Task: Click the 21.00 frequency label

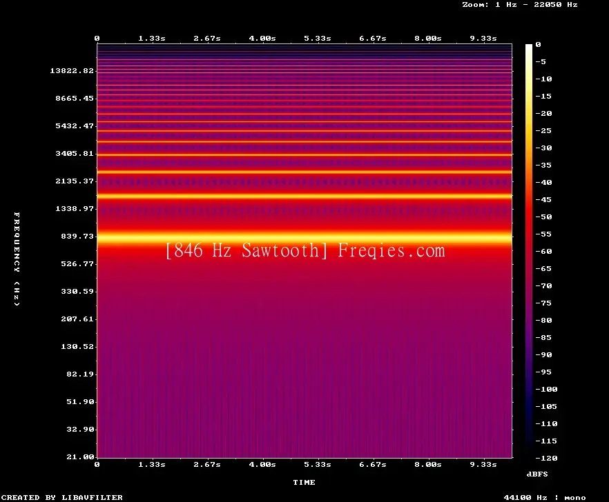Action: [x=80, y=456]
